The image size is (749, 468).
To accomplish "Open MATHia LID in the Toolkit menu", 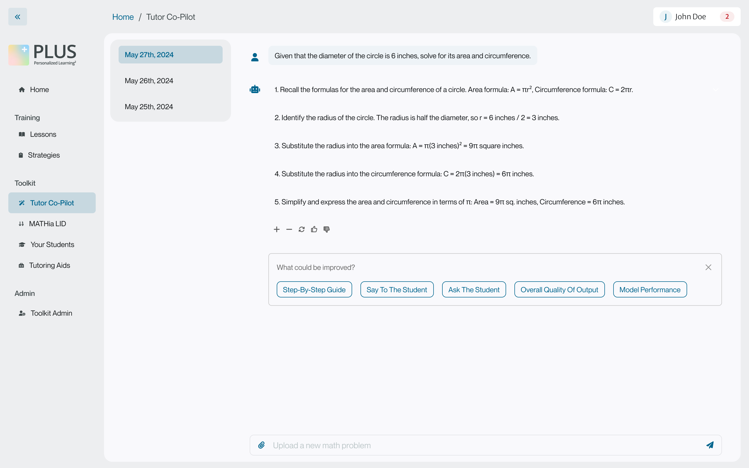I will 47,224.
